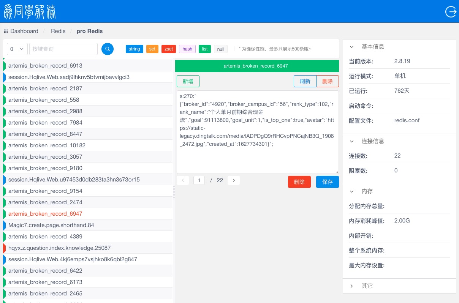The width and height of the screenshot is (459, 303).
Task: Navigate to Dashboard via the breadcrumb
Action: pos(24,31)
